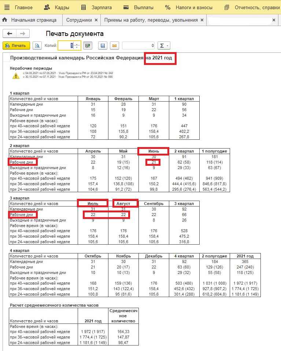Click the Нерабочие периоды label
Viewport: 281px width, 351px height.
[x=31, y=68]
